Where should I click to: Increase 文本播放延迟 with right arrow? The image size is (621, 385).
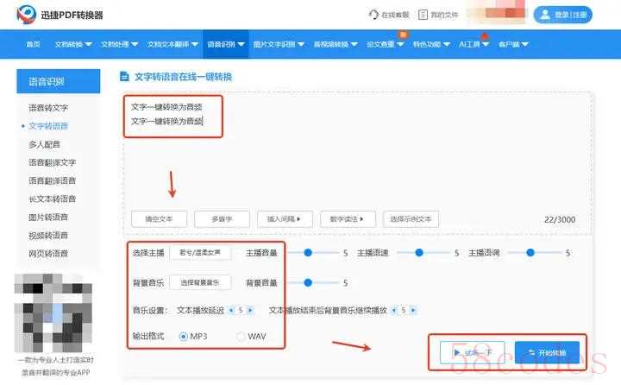(x=250, y=308)
